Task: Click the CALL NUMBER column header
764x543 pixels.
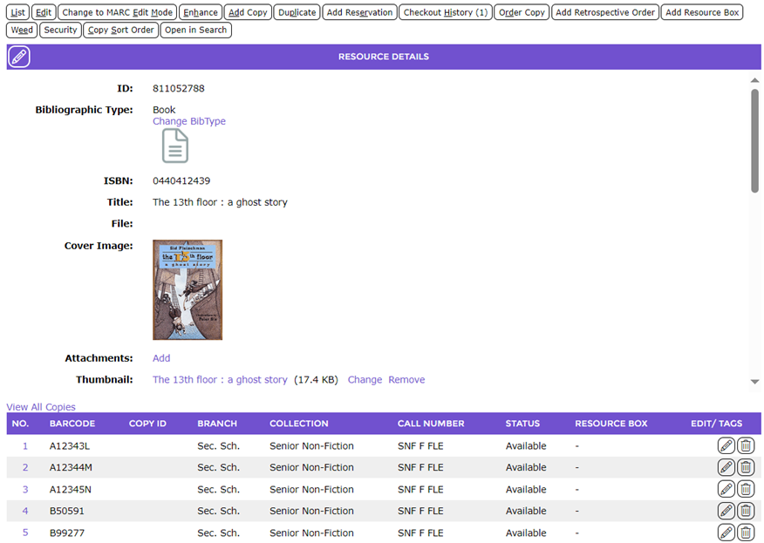Action: tap(431, 424)
